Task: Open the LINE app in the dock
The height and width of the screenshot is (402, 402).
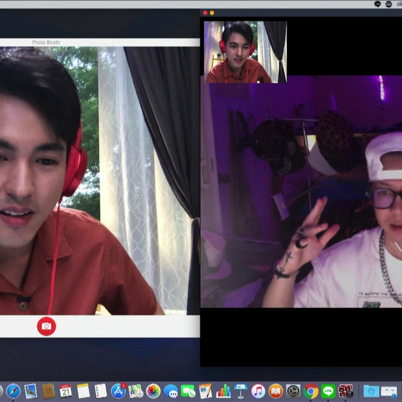Action: 328,391
